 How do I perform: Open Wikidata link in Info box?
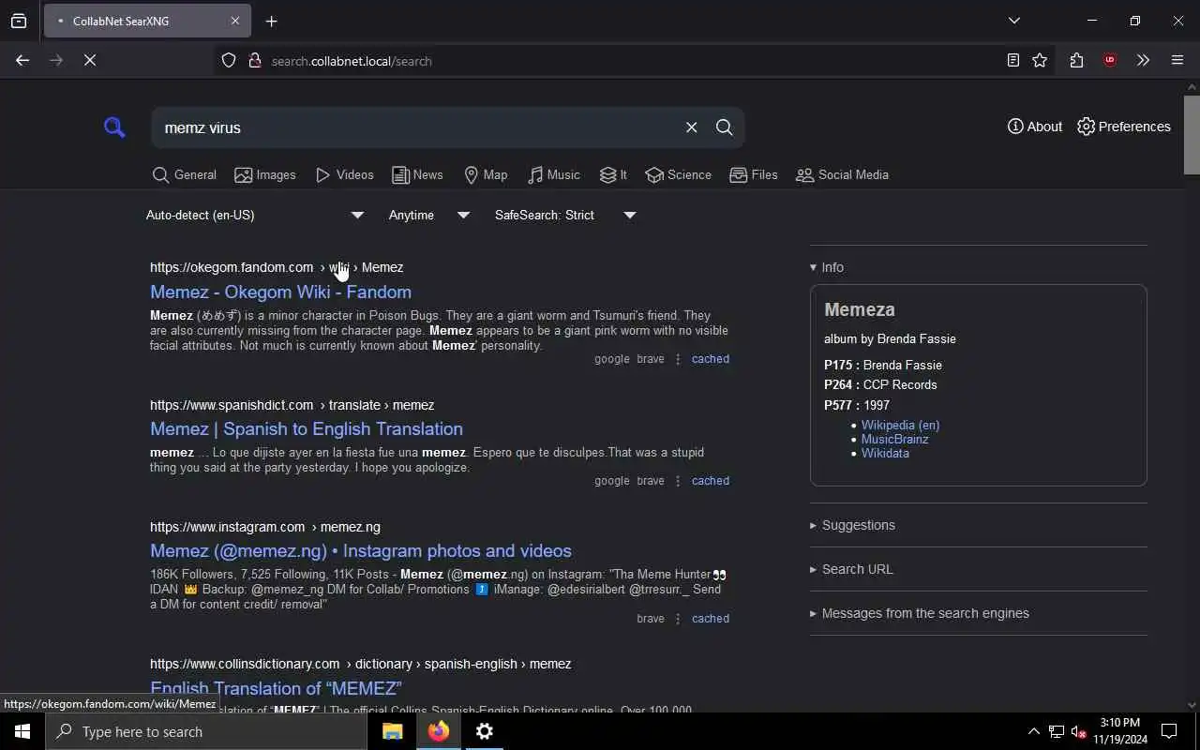click(x=885, y=453)
